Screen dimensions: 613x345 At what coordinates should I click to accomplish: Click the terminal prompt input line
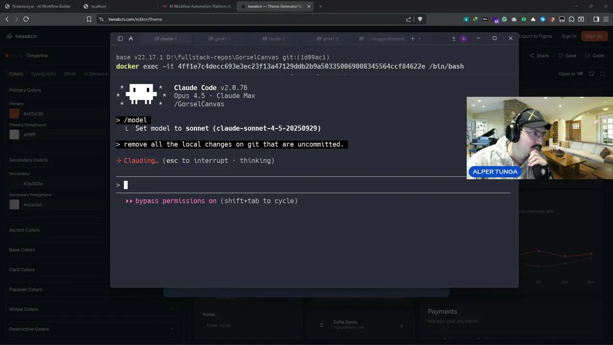pos(313,185)
